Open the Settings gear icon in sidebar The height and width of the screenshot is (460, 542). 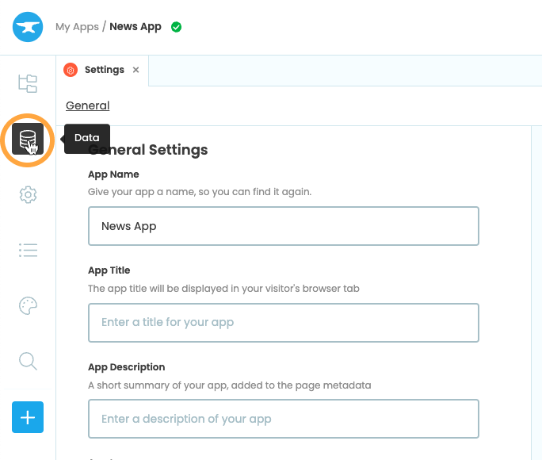28,195
